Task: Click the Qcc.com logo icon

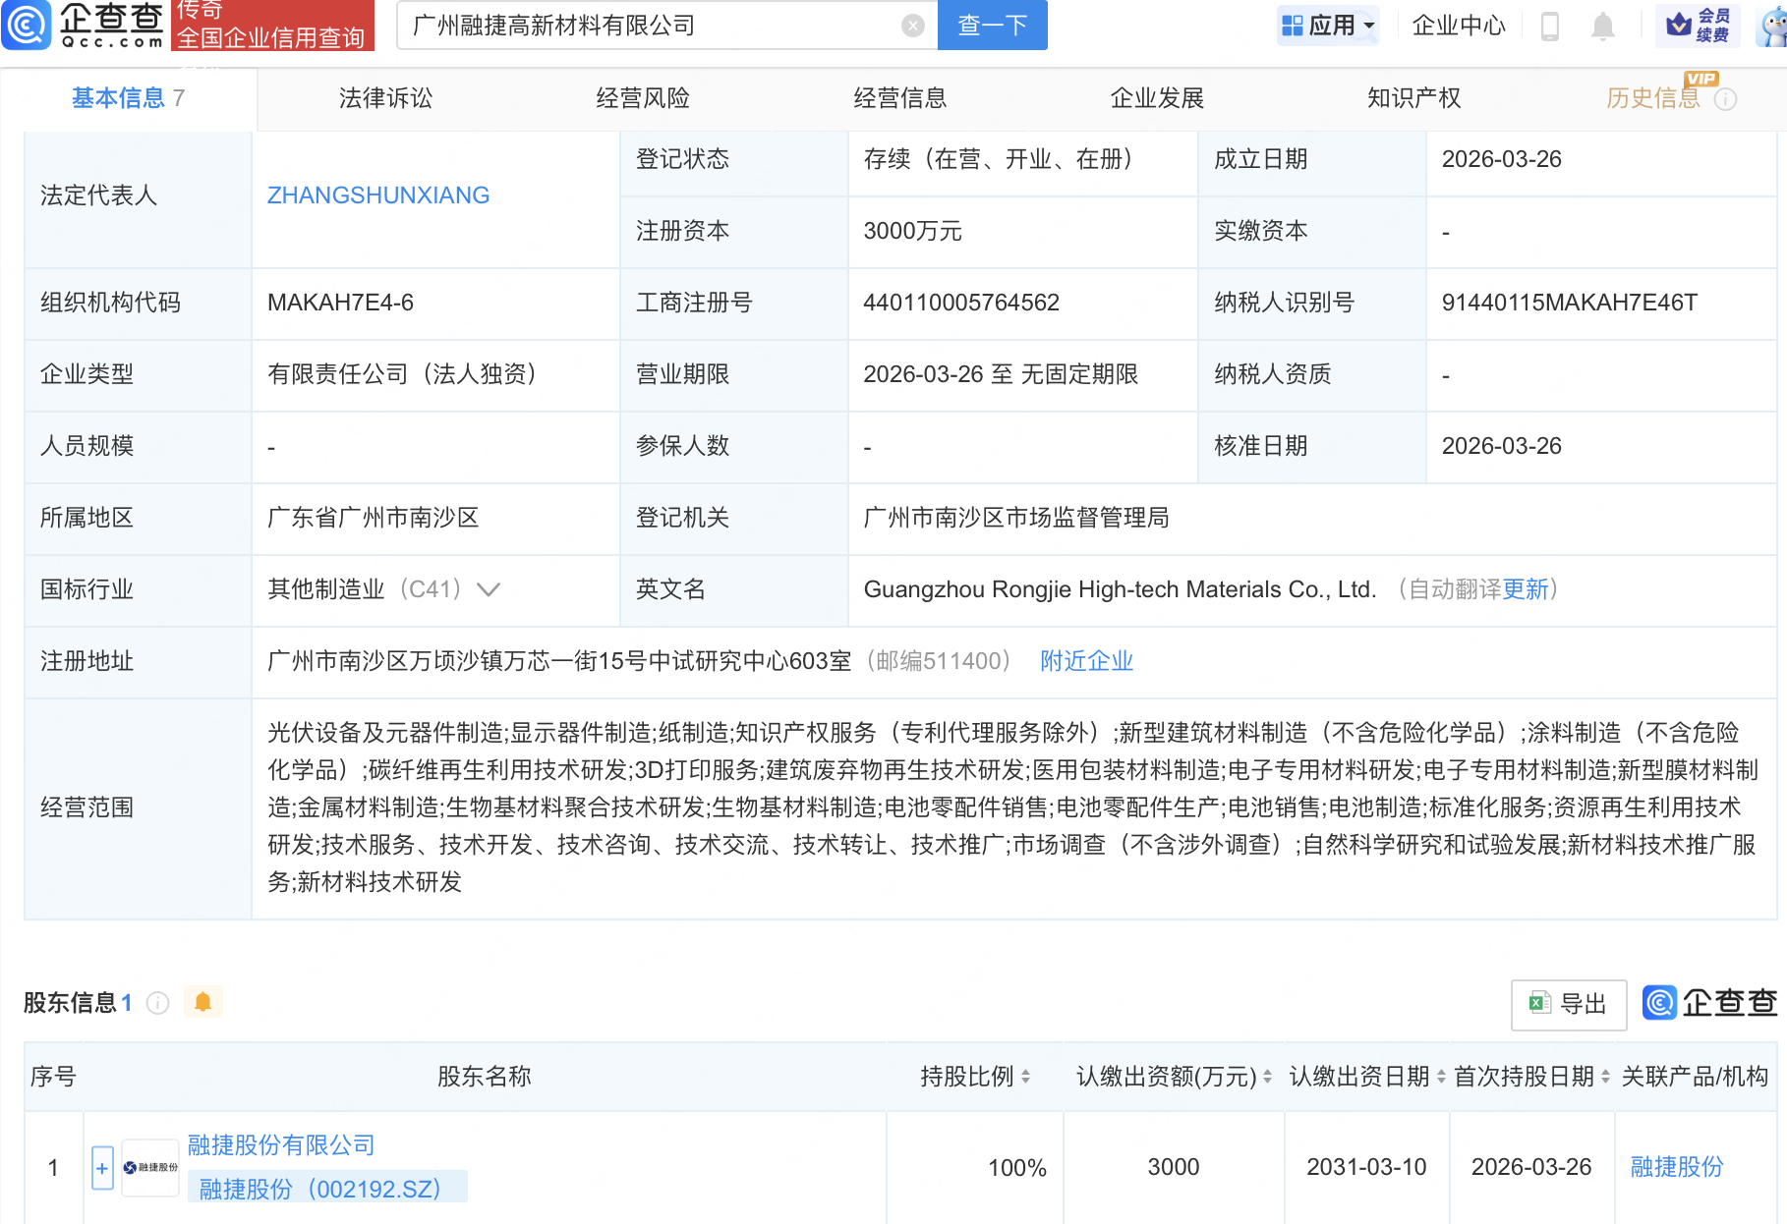Action: coord(27,25)
